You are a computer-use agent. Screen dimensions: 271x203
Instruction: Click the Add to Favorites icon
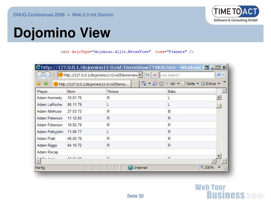tap(46, 84)
